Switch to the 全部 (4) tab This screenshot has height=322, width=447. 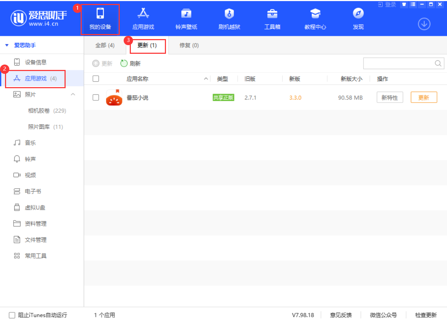click(105, 46)
